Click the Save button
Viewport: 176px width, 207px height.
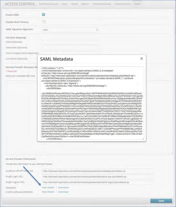pyautogui.click(x=161, y=201)
